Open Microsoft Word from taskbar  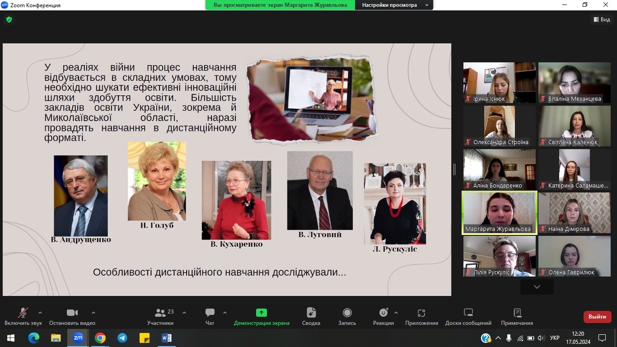point(166,338)
